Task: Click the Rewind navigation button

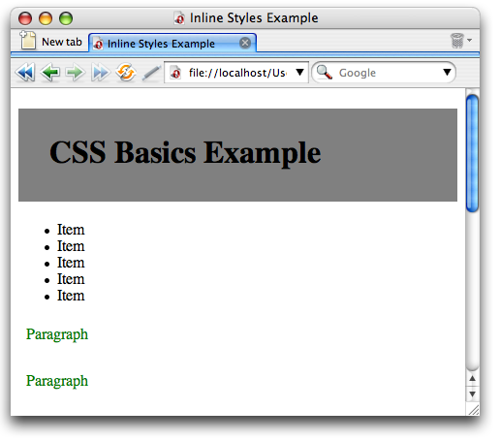Action: point(25,72)
